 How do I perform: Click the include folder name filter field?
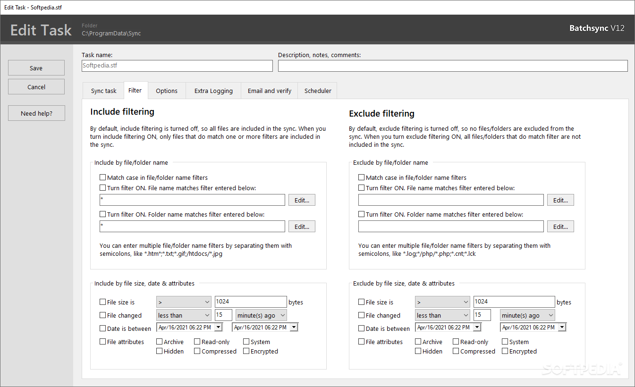coord(192,227)
